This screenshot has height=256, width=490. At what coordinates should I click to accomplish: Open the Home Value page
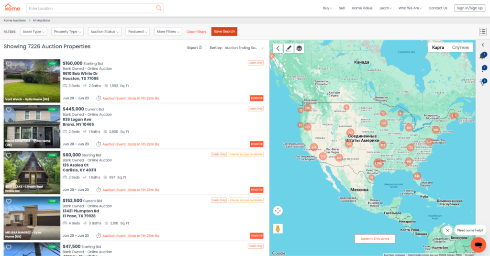[362, 8]
